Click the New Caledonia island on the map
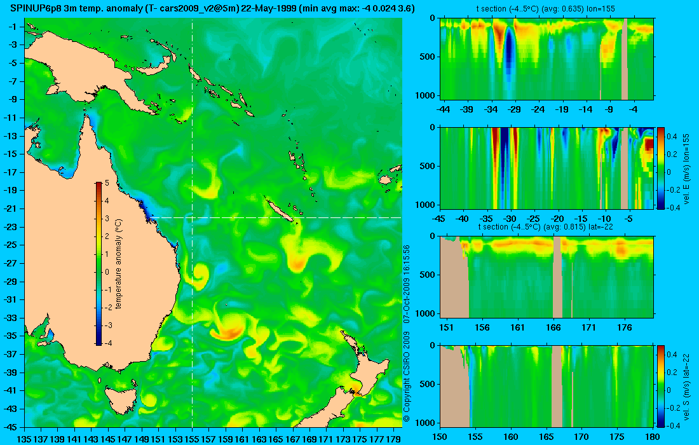The height and width of the screenshot is (445, 699). point(280,210)
